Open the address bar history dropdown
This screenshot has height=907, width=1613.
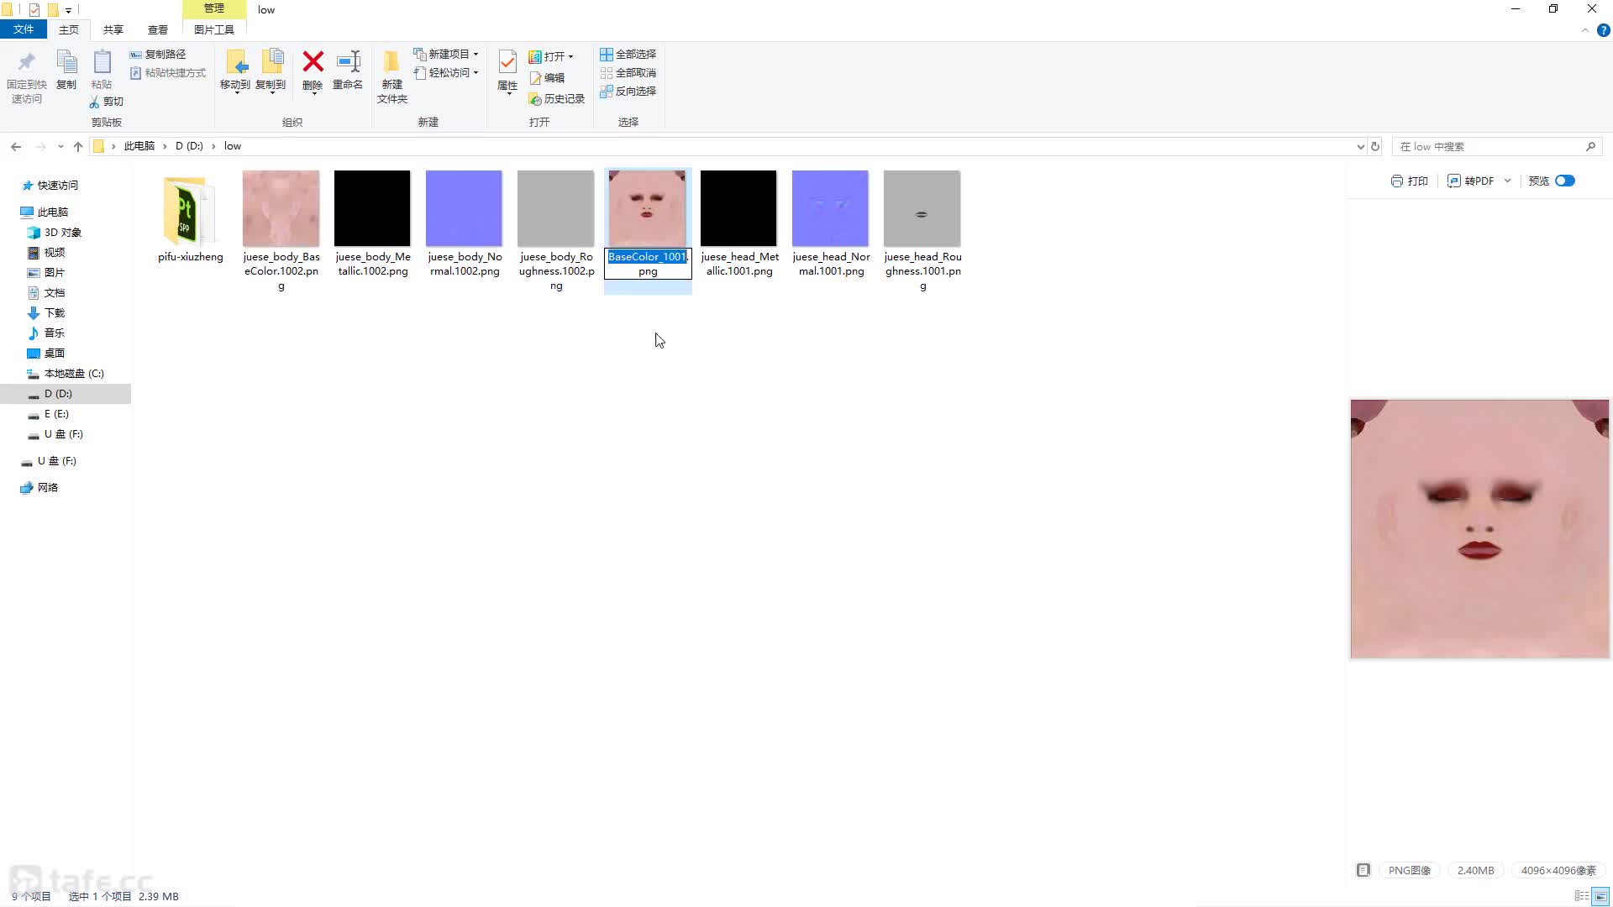(1360, 146)
